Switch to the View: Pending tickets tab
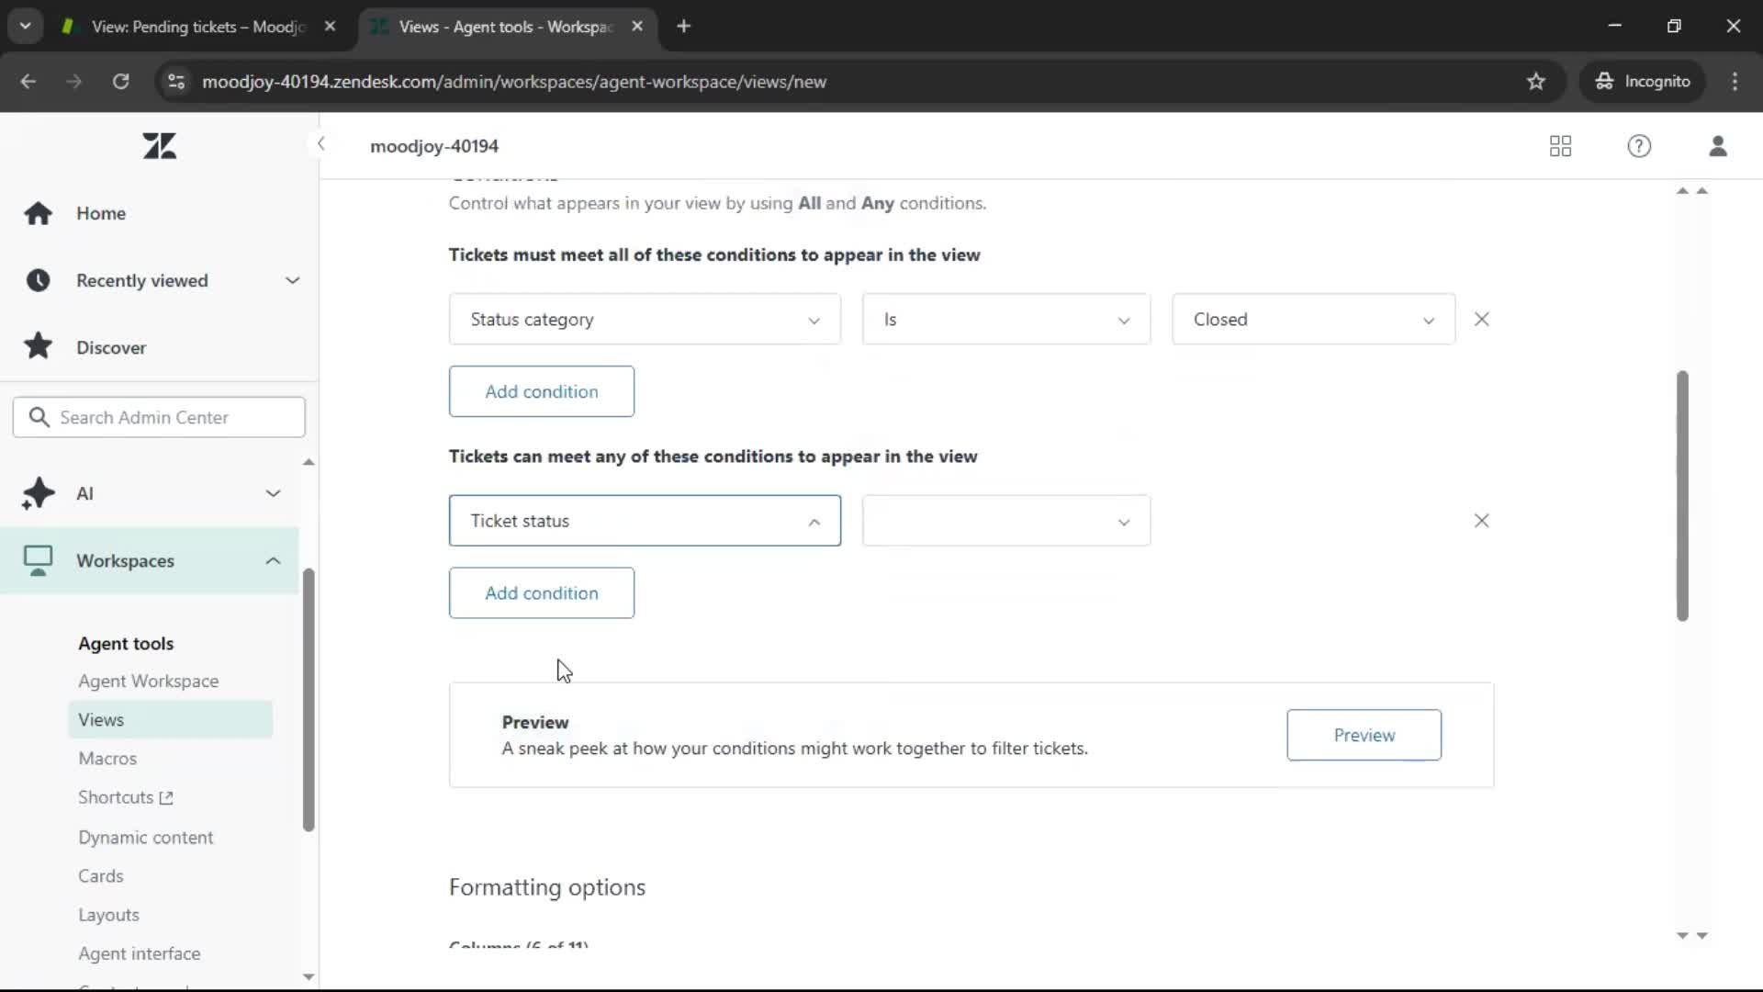This screenshot has height=992, width=1763. coord(197,27)
